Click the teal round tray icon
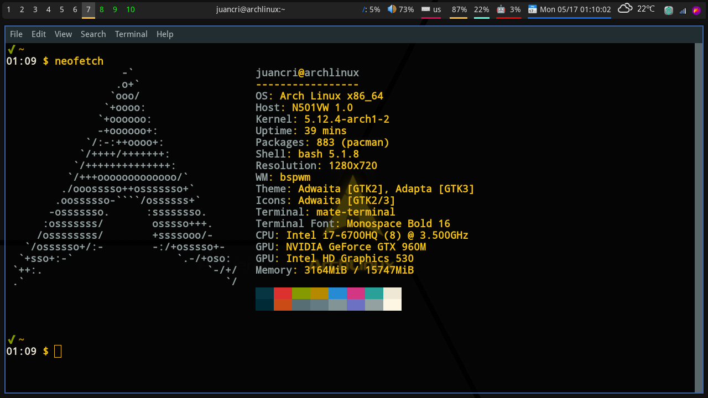708x398 pixels. [x=668, y=10]
